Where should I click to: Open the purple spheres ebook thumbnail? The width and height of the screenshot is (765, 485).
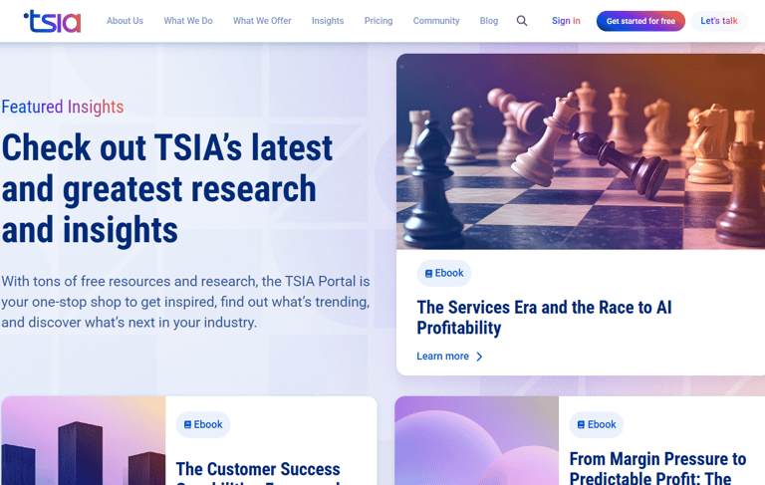tap(477, 440)
